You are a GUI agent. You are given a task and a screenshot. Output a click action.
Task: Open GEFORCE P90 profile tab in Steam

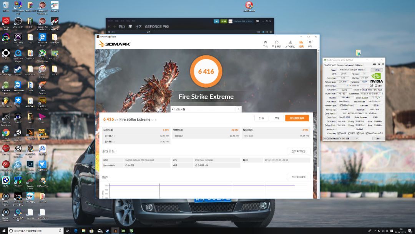pos(157,27)
